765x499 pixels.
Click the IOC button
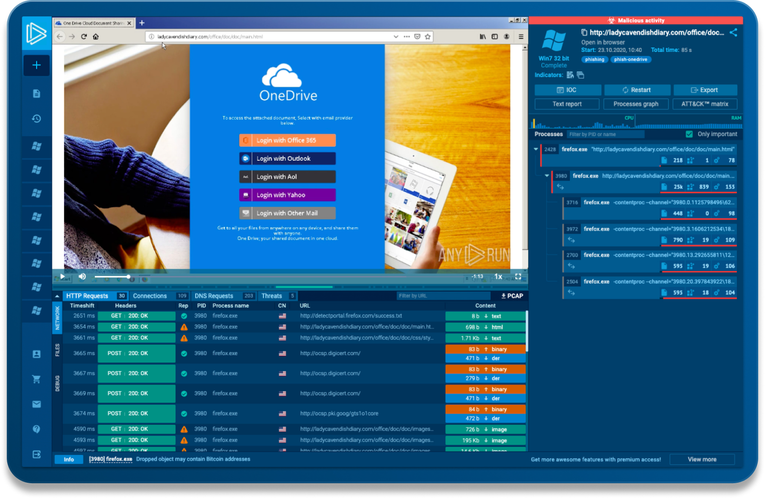[568, 90]
